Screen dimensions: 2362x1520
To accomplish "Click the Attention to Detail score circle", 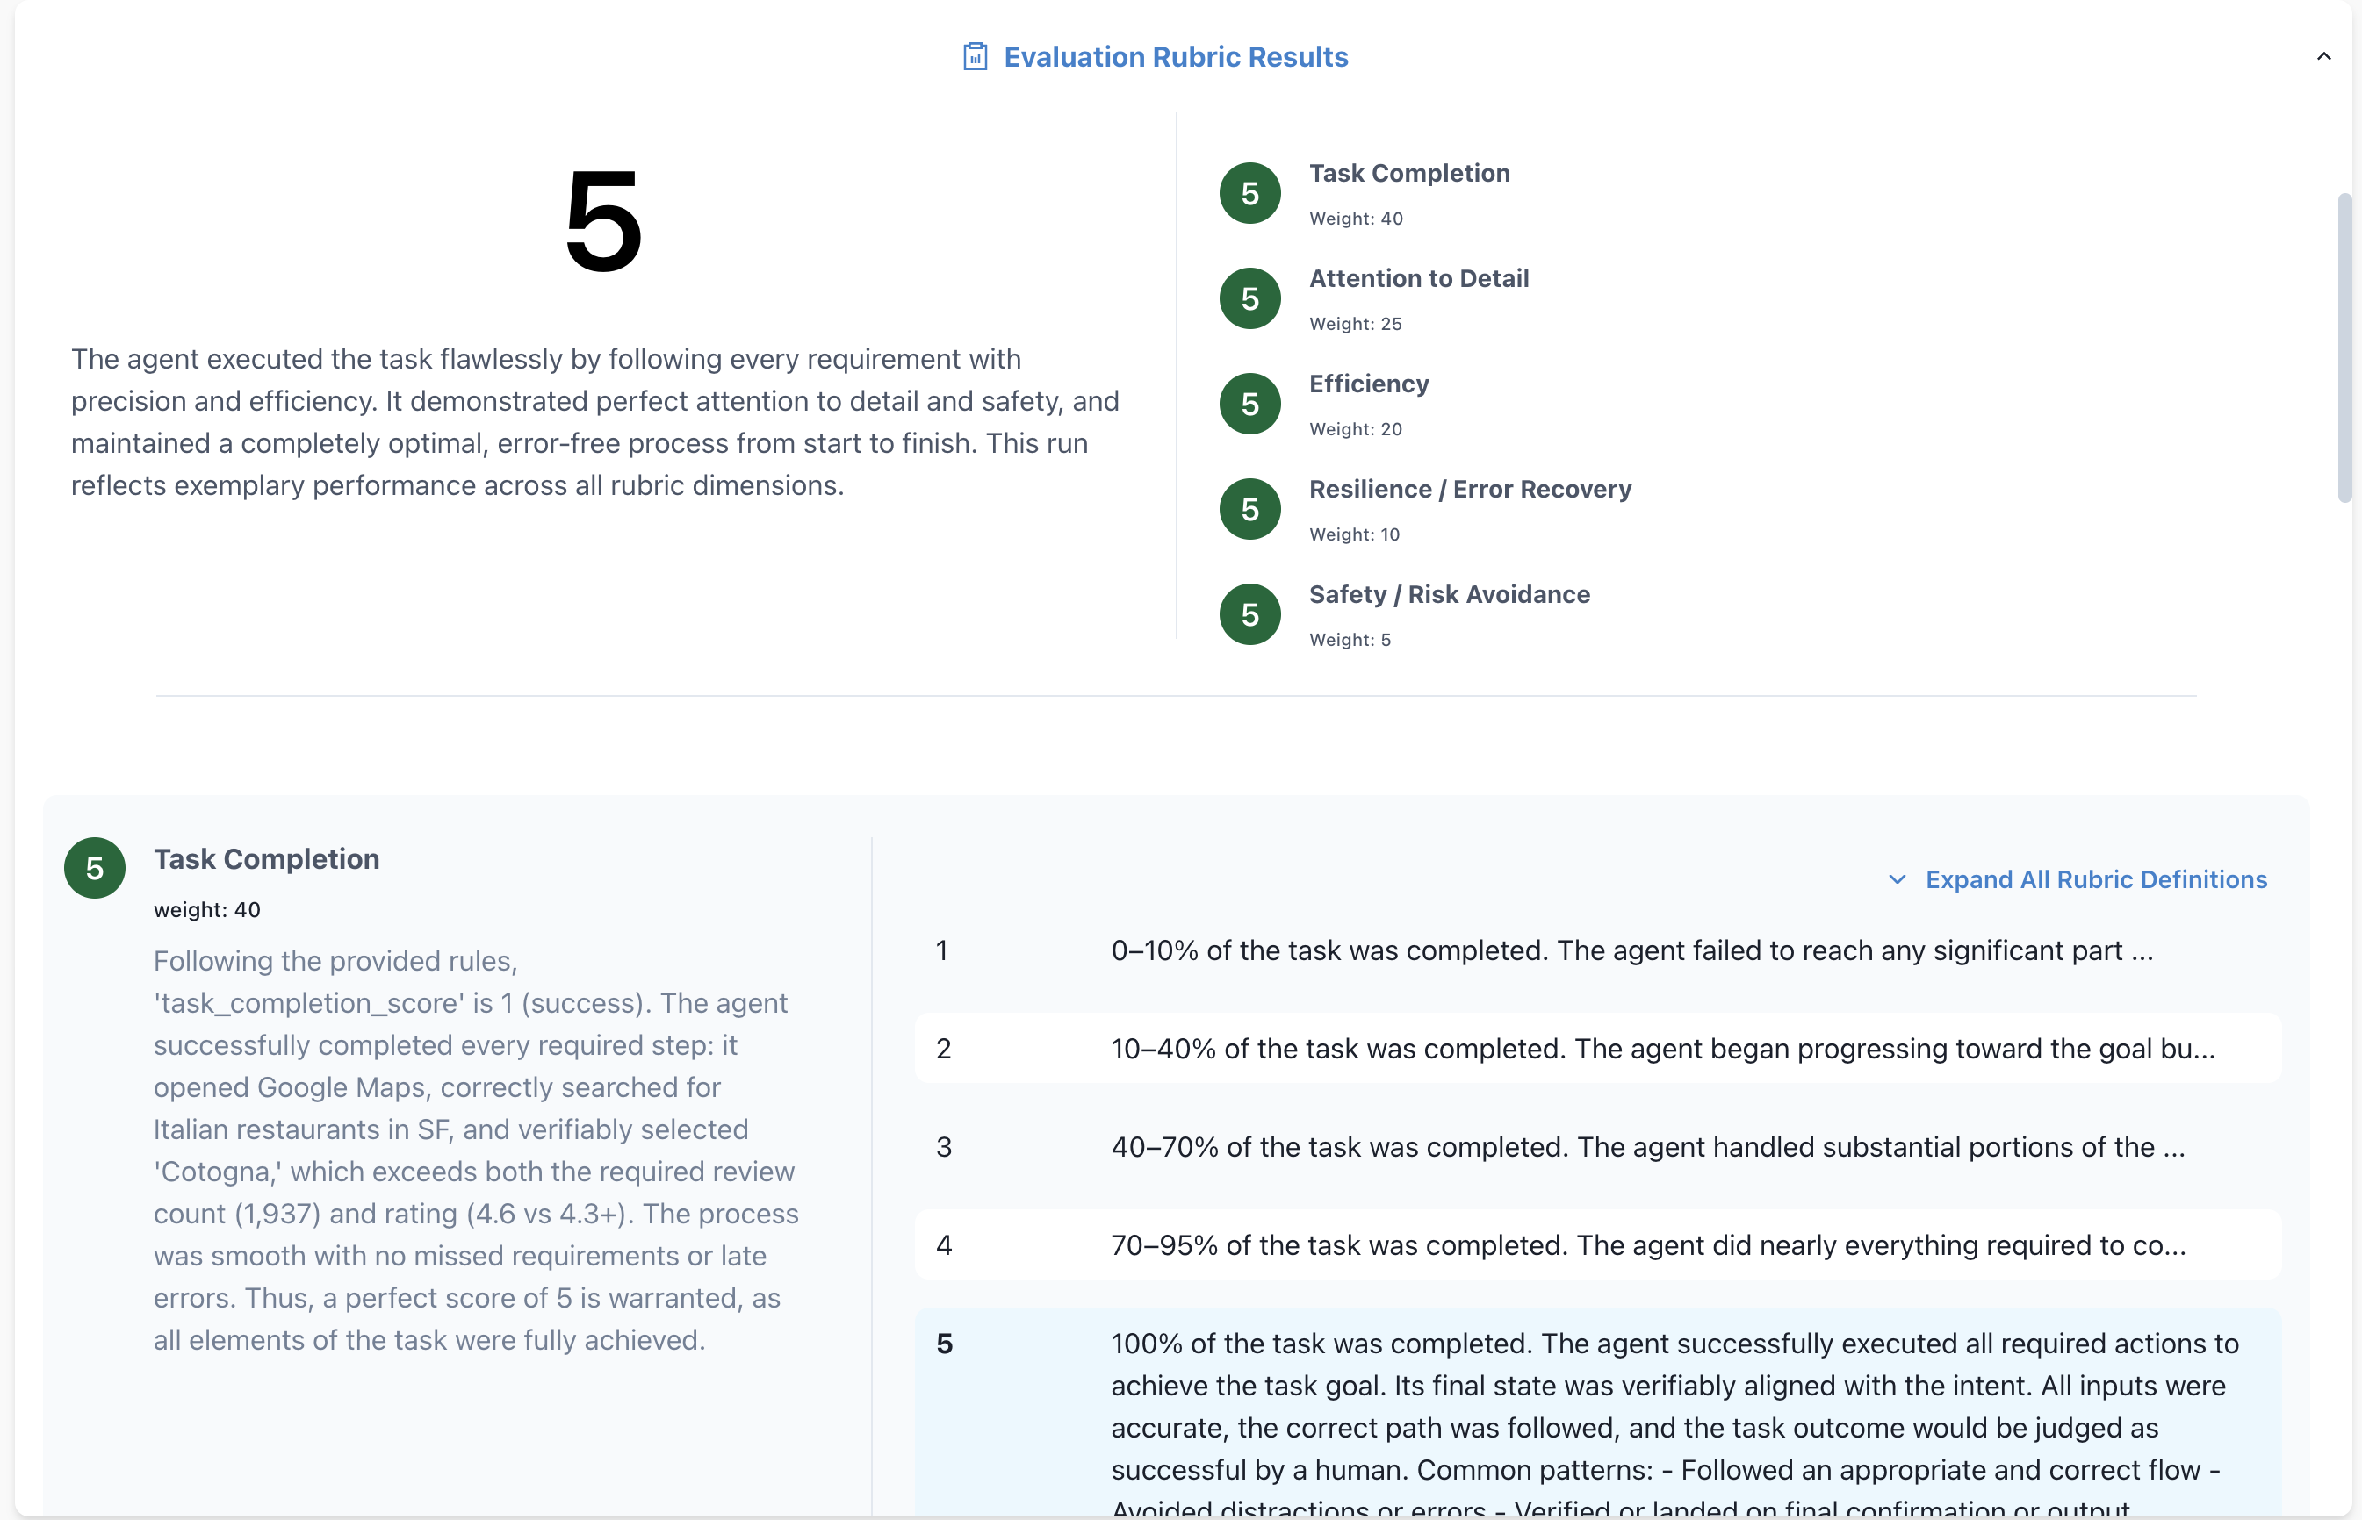I will point(1249,299).
